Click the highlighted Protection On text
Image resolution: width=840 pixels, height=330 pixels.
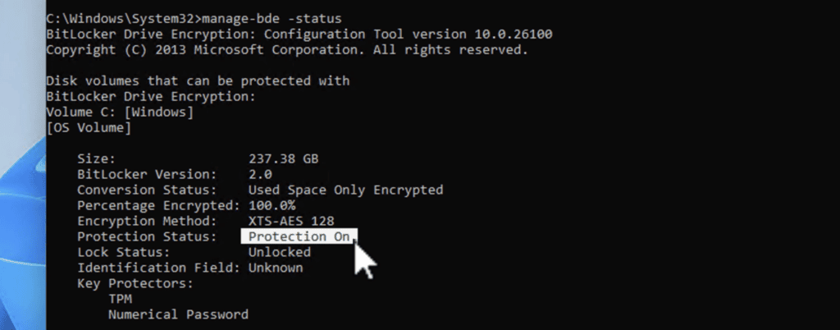coord(299,236)
